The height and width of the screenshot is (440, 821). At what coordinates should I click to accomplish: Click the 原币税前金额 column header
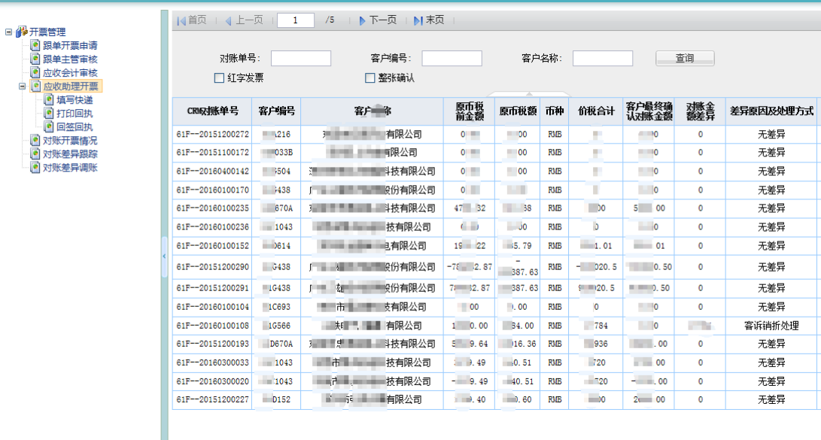click(x=469, y=111)
